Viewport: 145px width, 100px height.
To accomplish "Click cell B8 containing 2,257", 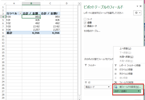I will [31, 30].
